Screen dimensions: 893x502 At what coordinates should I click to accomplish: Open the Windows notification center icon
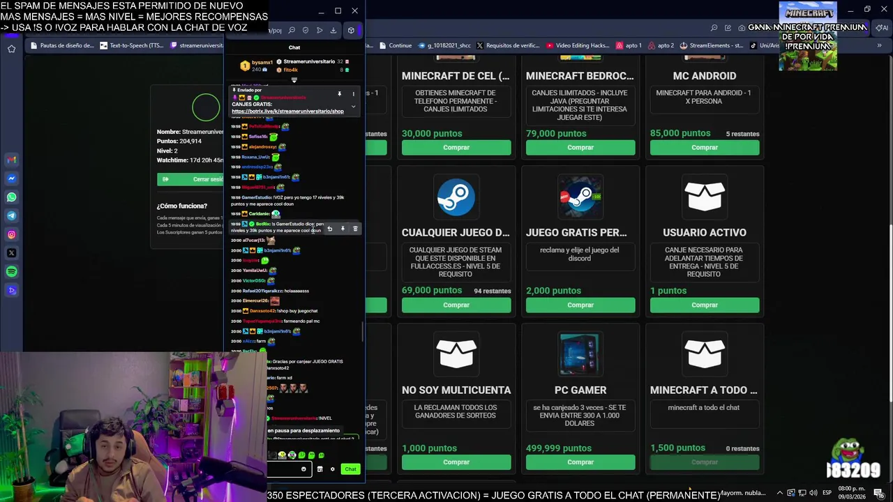coord(879,493)
